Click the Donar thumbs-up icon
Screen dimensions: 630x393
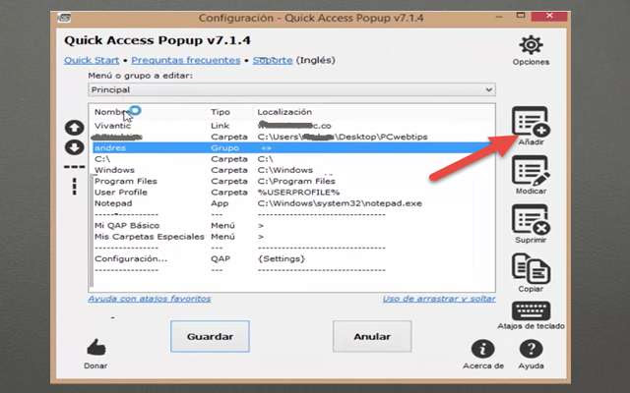pos(96,347)
